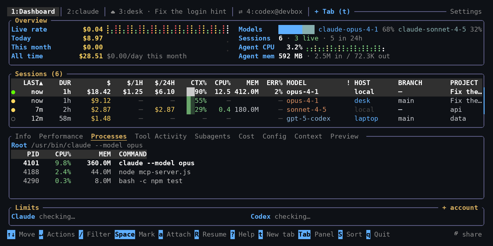Image resolution: width=493 pixels, height=246 pixels.
Task: Select the Subagents panel tab
Action: 213,136
